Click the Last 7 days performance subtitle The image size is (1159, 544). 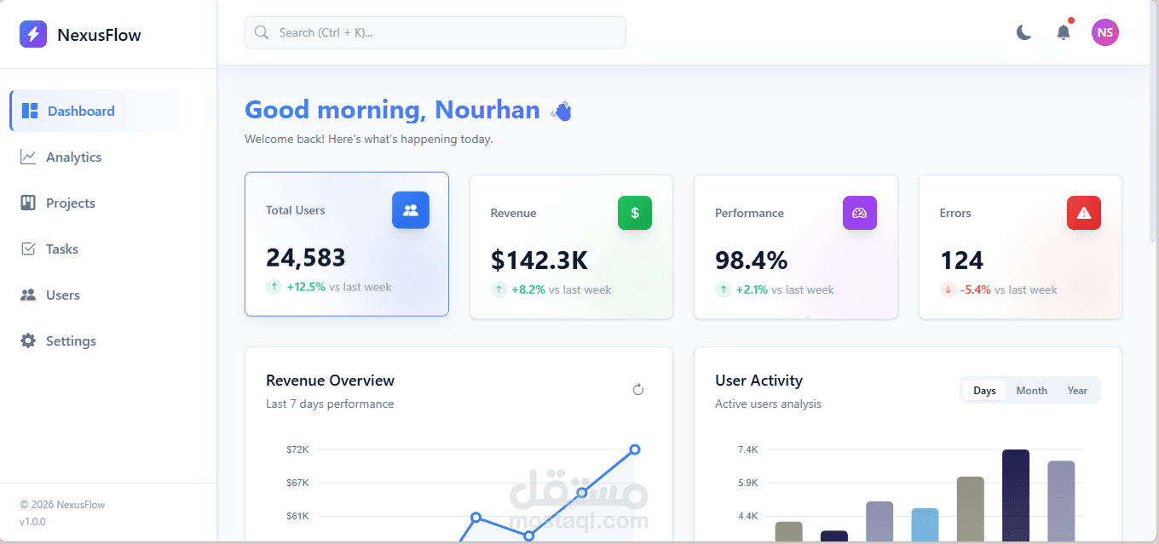(330, 404)
